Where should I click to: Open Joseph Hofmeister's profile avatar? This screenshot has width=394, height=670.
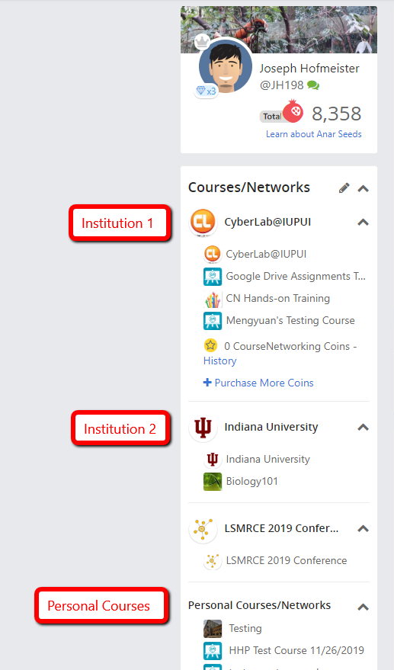(226, 66)
